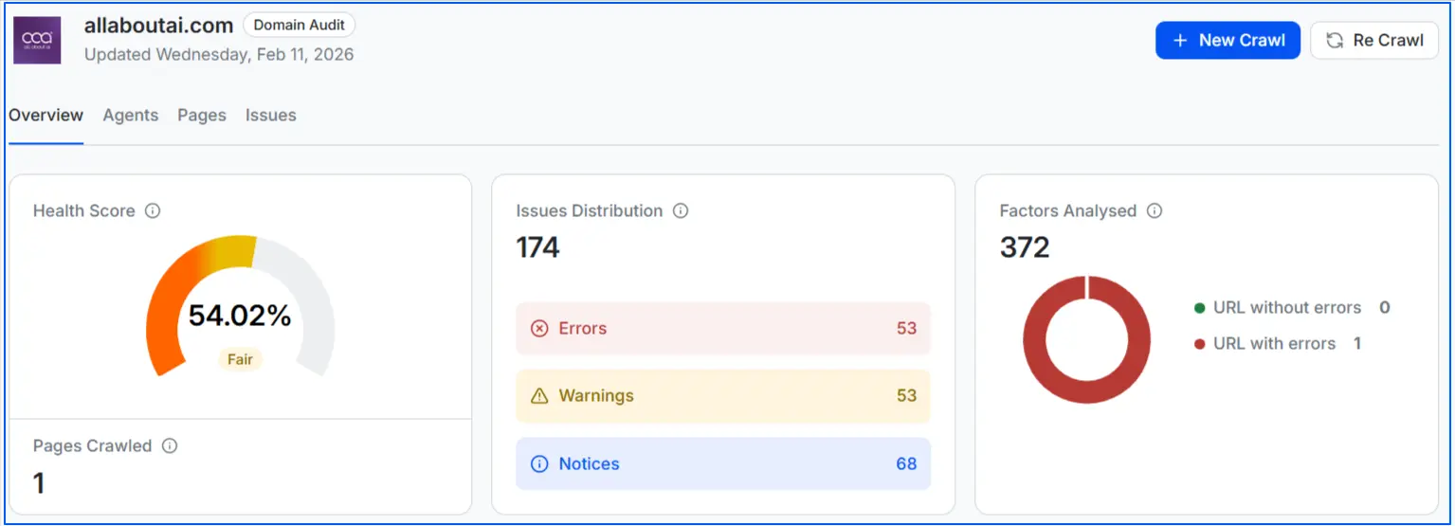
Task: Switch to the Overview tab
Action: (46, 116)
